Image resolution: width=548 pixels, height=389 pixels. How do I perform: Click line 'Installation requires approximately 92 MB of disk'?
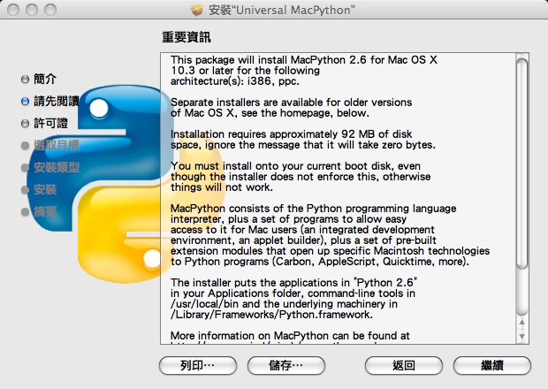tap(291, 133)
